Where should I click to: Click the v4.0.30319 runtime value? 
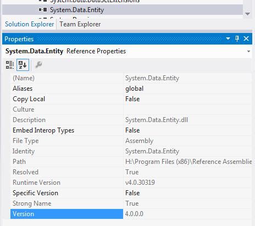click(140, 183)
